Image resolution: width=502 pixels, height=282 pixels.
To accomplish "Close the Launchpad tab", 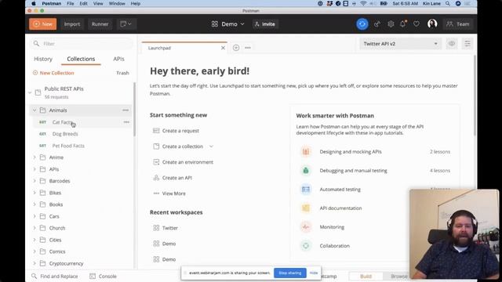I will (x=223, y=48).
